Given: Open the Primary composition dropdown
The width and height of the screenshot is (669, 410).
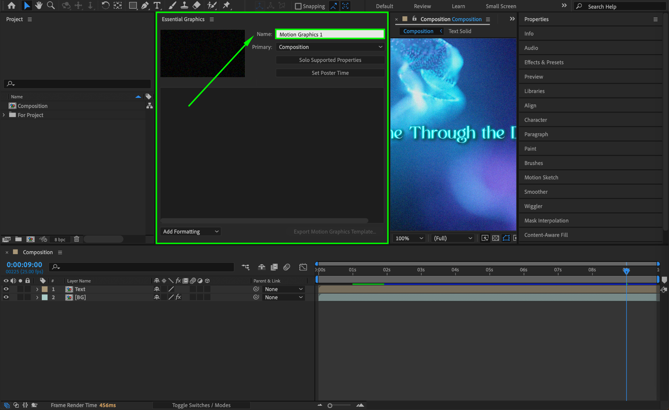Looking at the screenshot, I should coord(330,47).
